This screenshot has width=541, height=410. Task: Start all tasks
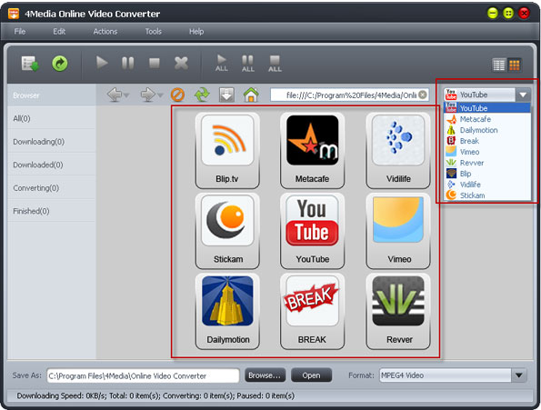pyautogui.click(x=222, y=63)
